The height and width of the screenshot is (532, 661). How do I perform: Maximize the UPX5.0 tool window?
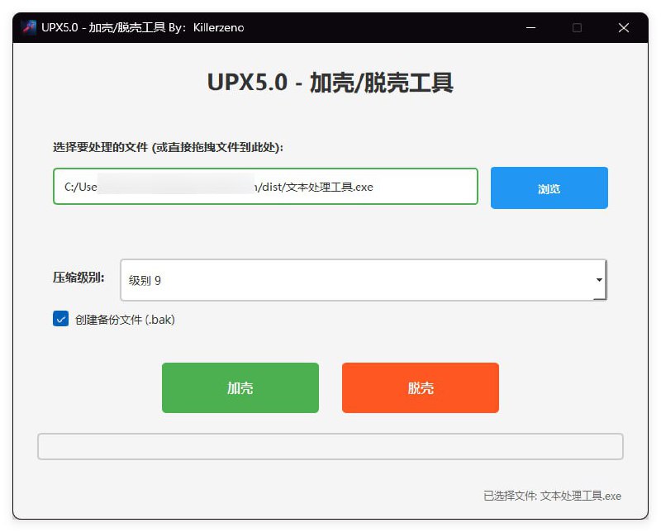[x=577, y=27]
